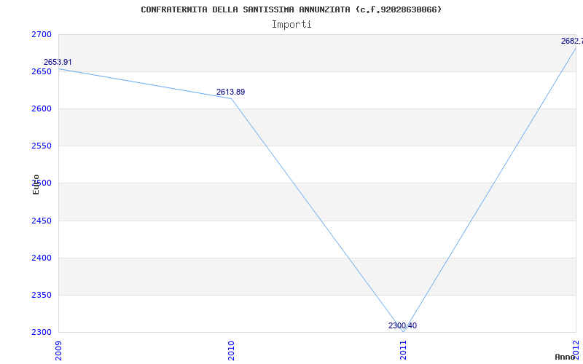
Task: Click the Anno x-axis title
Action: click(x=566, y=357)
